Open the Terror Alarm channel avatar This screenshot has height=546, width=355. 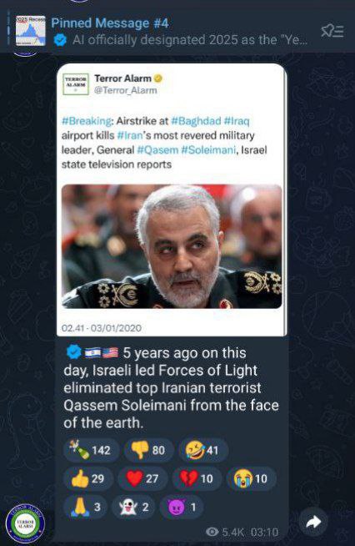pyautogui.click(x=25, y=523)
